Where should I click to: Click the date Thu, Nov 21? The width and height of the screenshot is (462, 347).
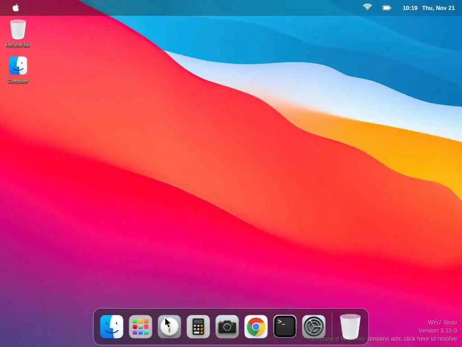click(439, 8)
